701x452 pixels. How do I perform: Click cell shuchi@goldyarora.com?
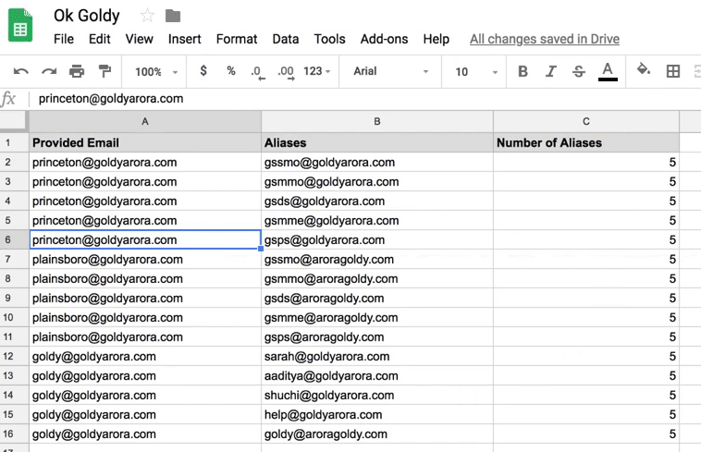tap(377, 396)
